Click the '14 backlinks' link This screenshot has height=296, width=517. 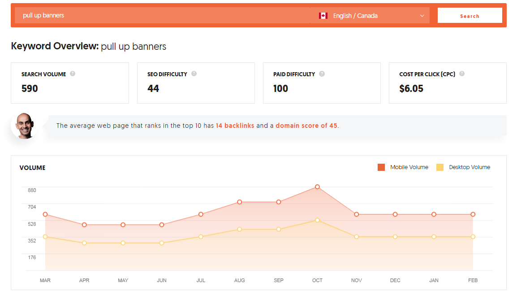[x=235, y=126]
